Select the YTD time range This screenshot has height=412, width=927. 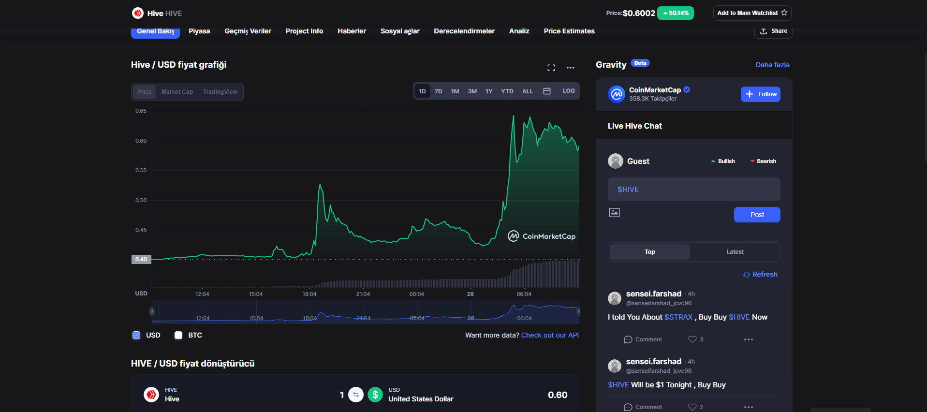click(x=507, y=91)
